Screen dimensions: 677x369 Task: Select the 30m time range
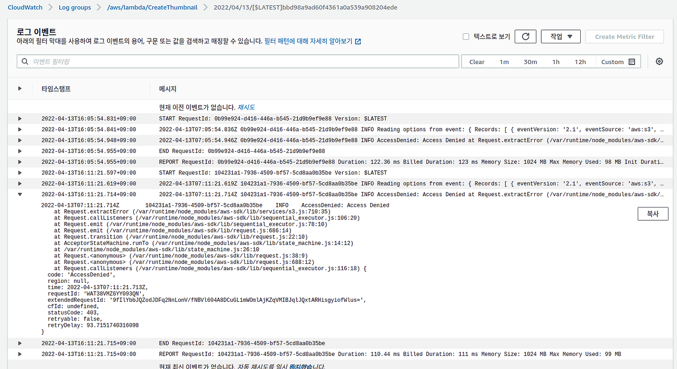[x=530, y=62]
